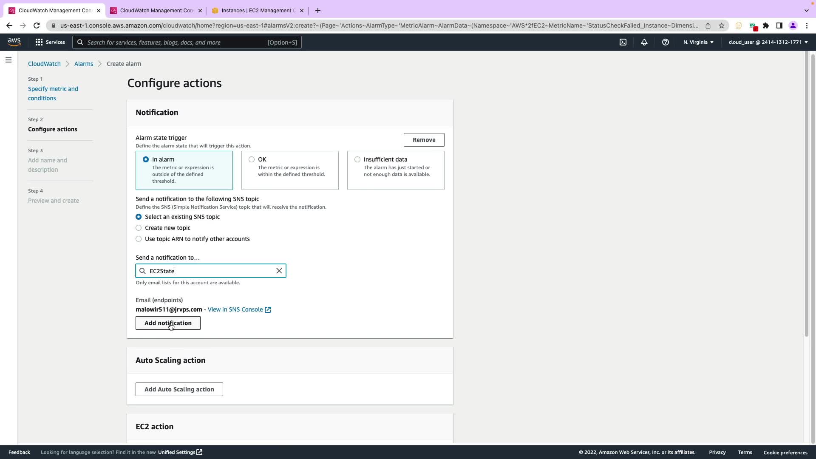Screen dimensions: 816x459
Task: Reload the page in browser
Action: coord(37,25)
